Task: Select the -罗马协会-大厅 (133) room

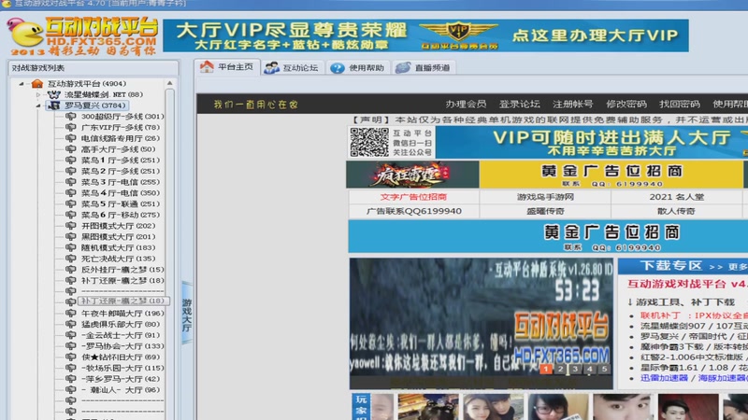Action: (122, 346)
